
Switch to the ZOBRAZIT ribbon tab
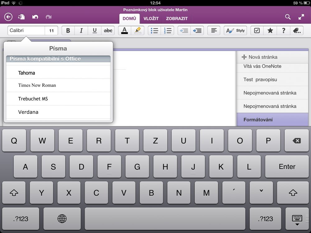[177, 18]
